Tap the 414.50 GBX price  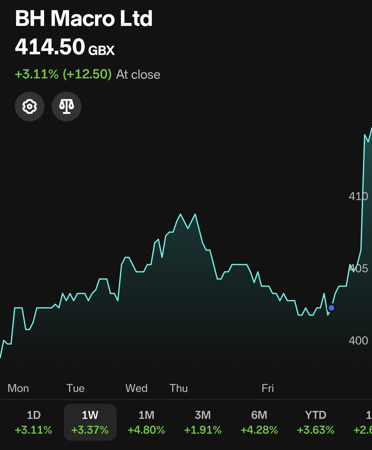(x=65, y=47)
